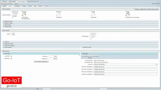Select Modem as default interface
161x90 pixels.
tap(12, 16)
